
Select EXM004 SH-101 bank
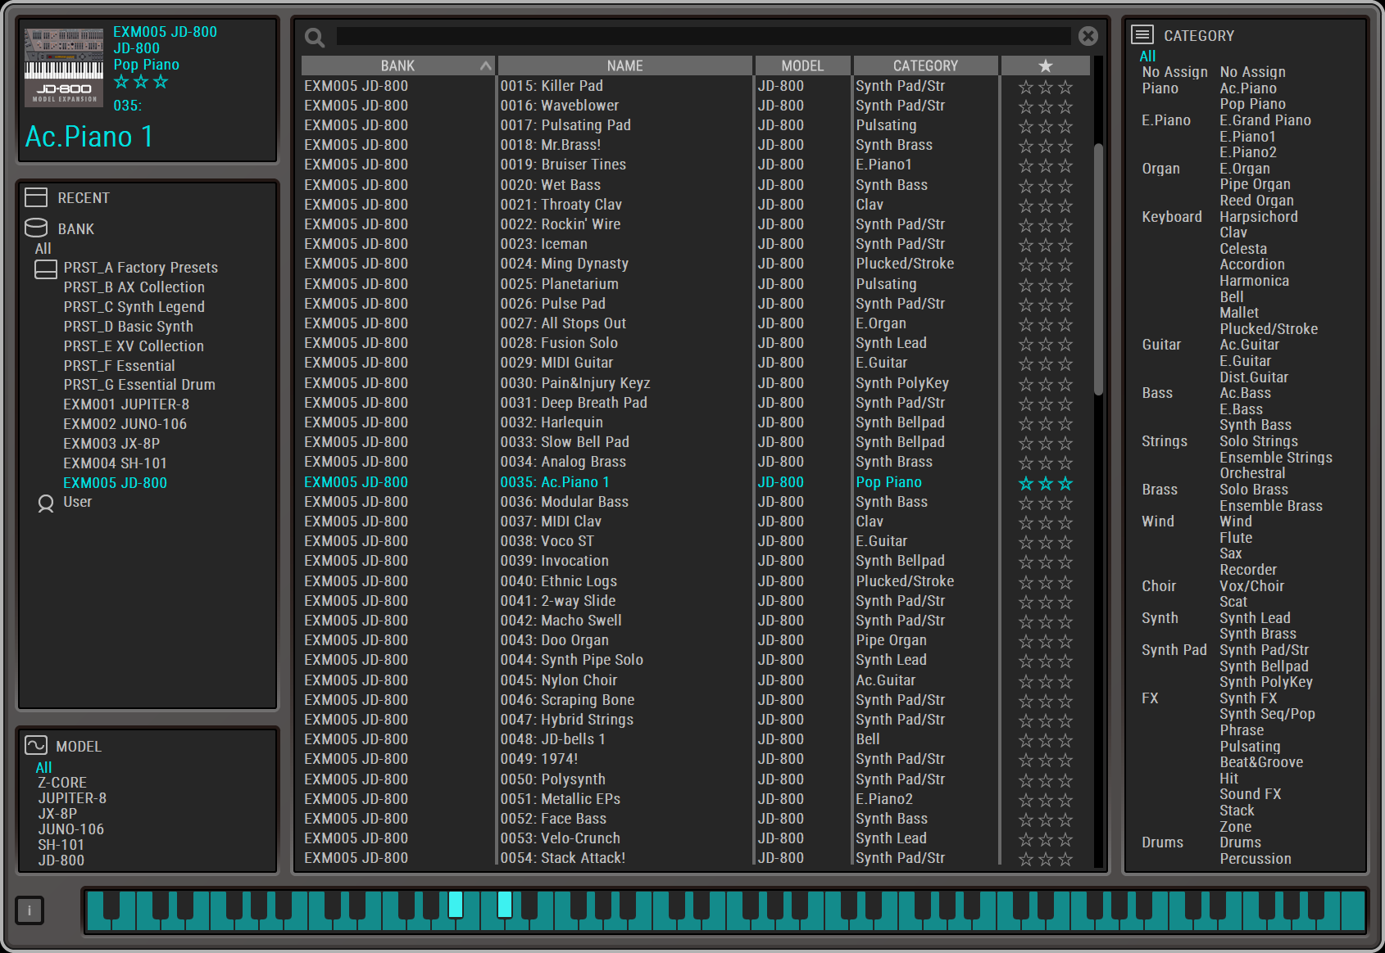115,463
